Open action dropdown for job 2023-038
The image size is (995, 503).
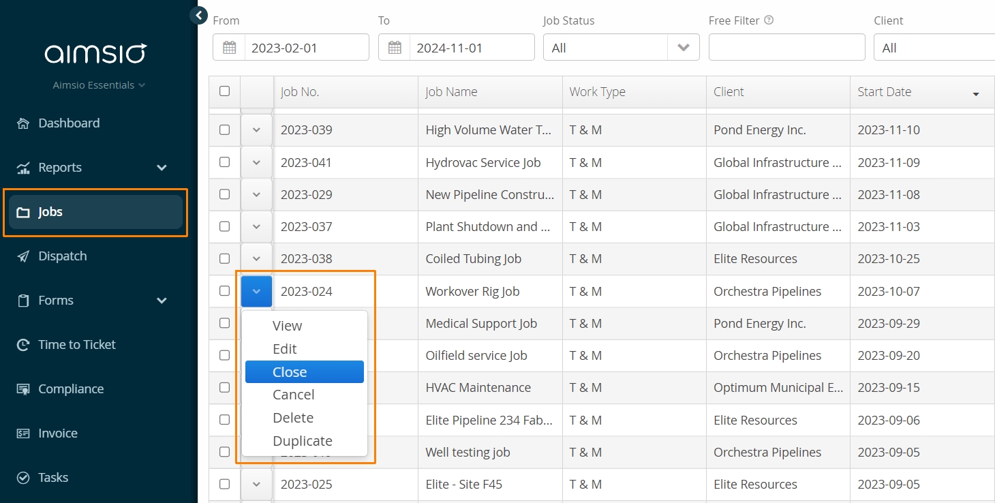(x=256, y=259)
